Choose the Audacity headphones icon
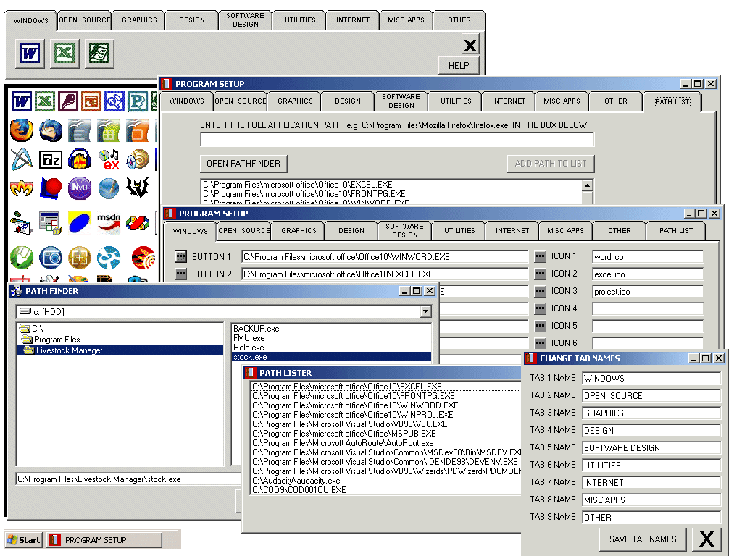Screen dimensions: 742x556 click(x=80, y=159)
